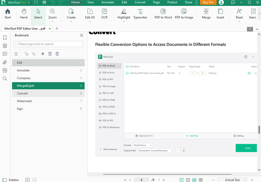Jump to the last page
261x182 pixels.
[164, 180]
